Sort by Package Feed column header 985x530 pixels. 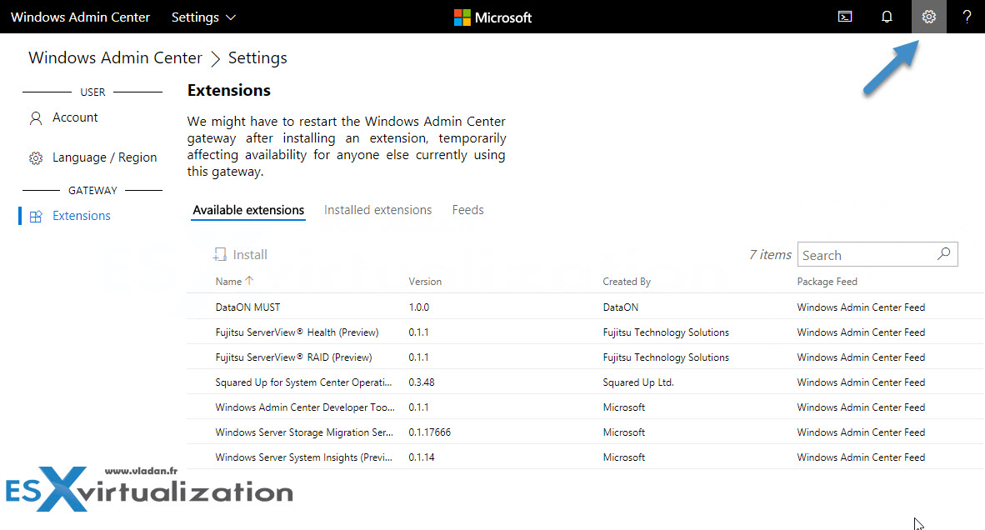tap(827, 282)
